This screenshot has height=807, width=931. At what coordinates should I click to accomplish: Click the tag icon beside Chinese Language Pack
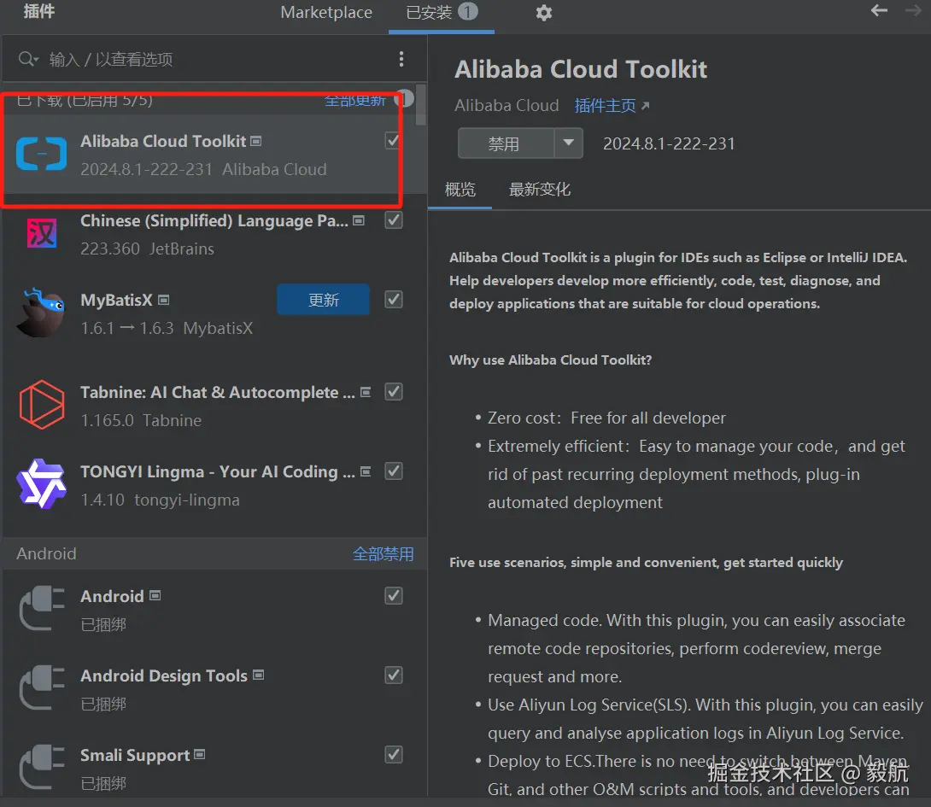pos(359,221)
